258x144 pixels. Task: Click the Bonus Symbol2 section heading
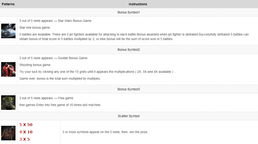pyautogui.click(x=128, y=50)
